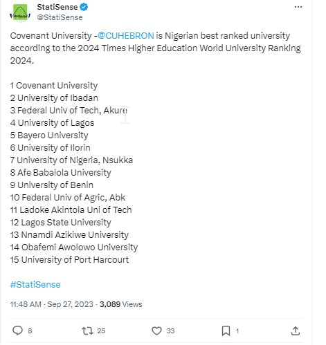Open the three-dot more options menu
The image size is (326, 345).
(x=298, y=7)
